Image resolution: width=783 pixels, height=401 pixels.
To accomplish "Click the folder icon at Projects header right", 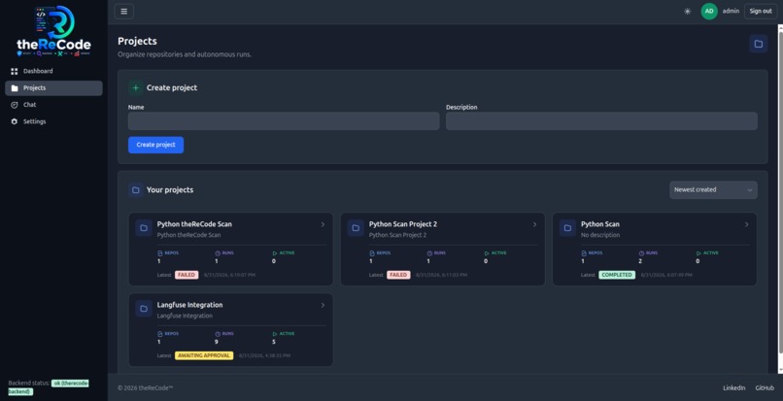I will [758, 44].
